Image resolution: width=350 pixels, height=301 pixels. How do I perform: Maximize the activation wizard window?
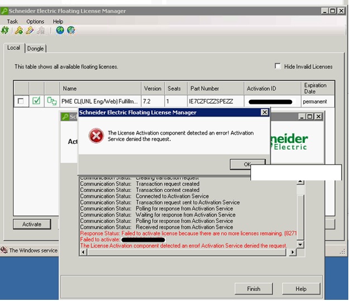point(310,117)
